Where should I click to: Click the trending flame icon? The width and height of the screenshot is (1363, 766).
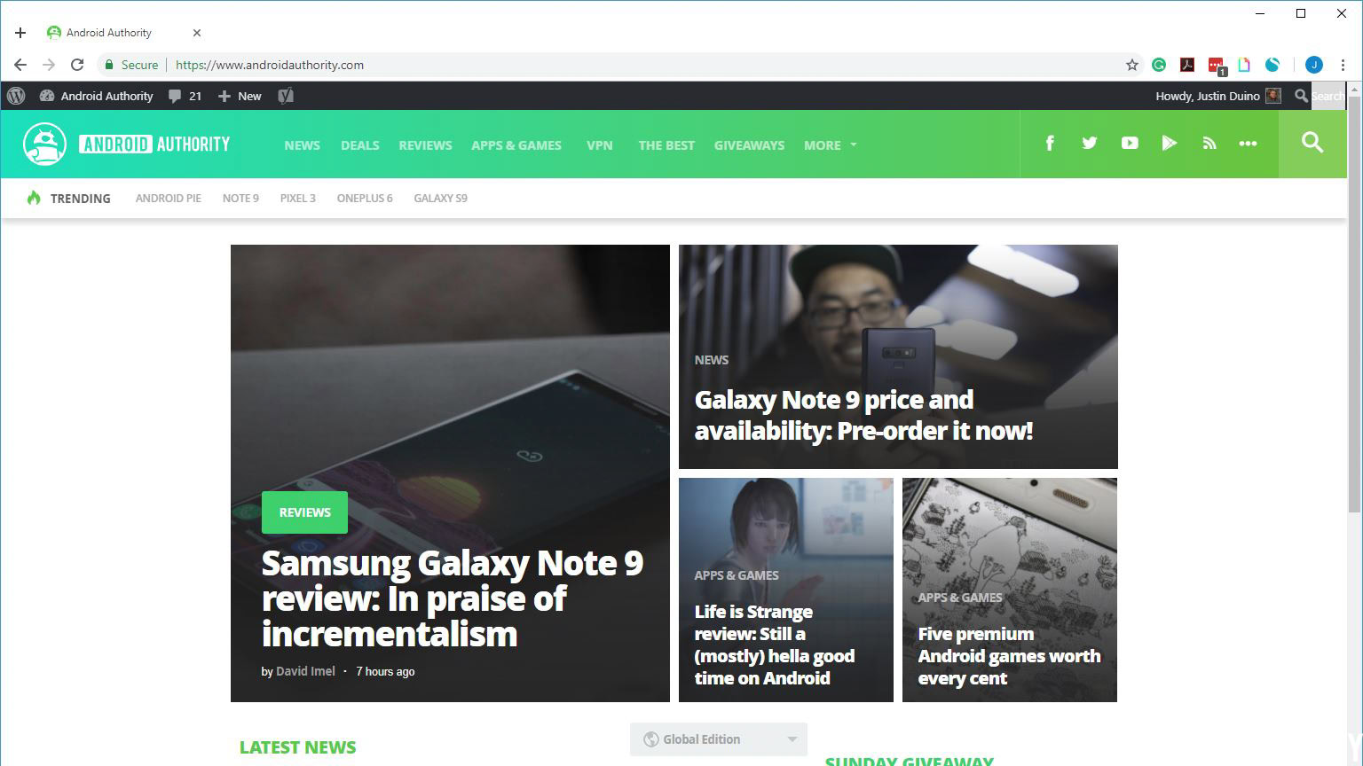click(34, 198)
